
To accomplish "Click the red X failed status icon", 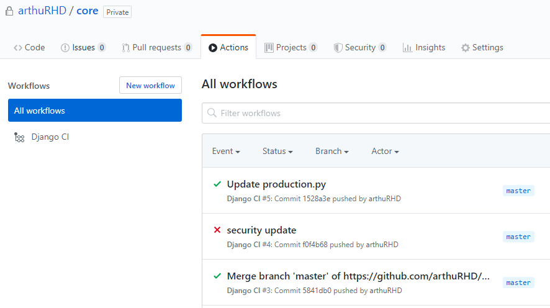I will point(217,230).
